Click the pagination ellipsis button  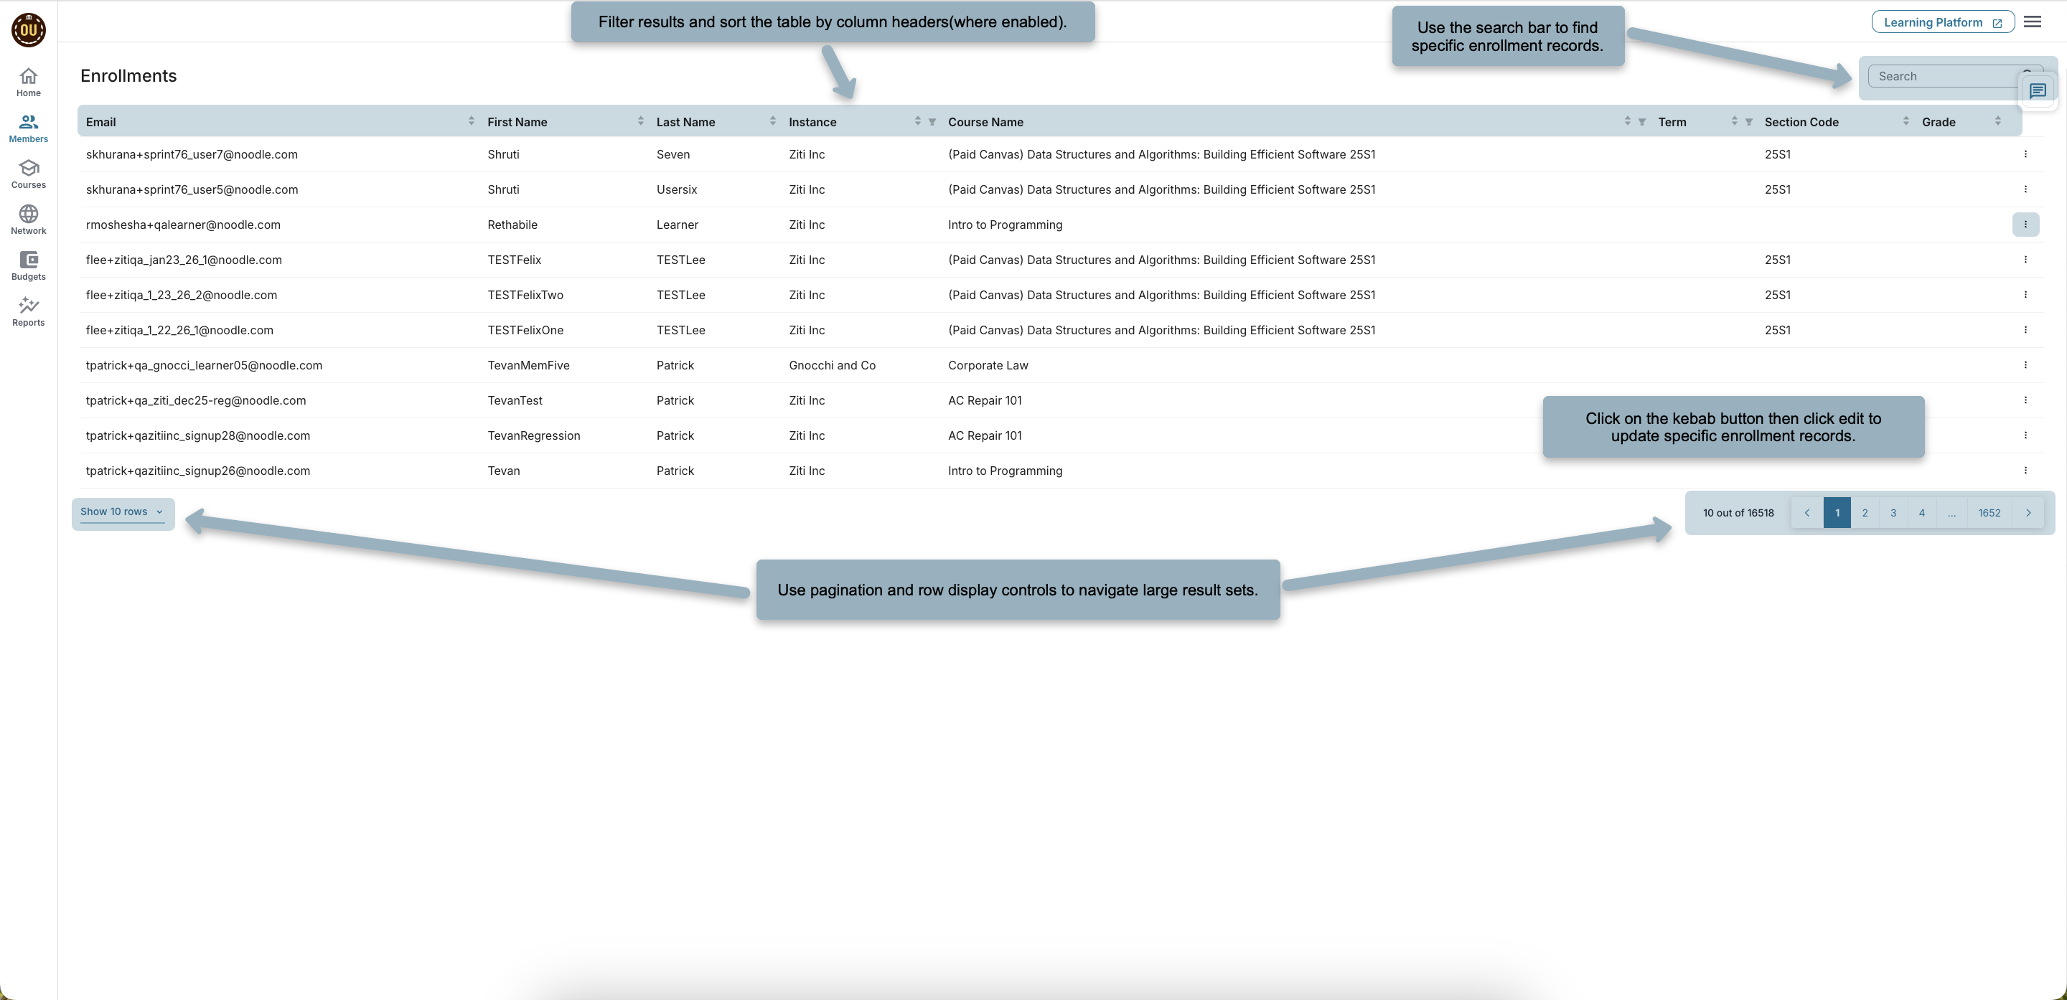pos(1951,513)
